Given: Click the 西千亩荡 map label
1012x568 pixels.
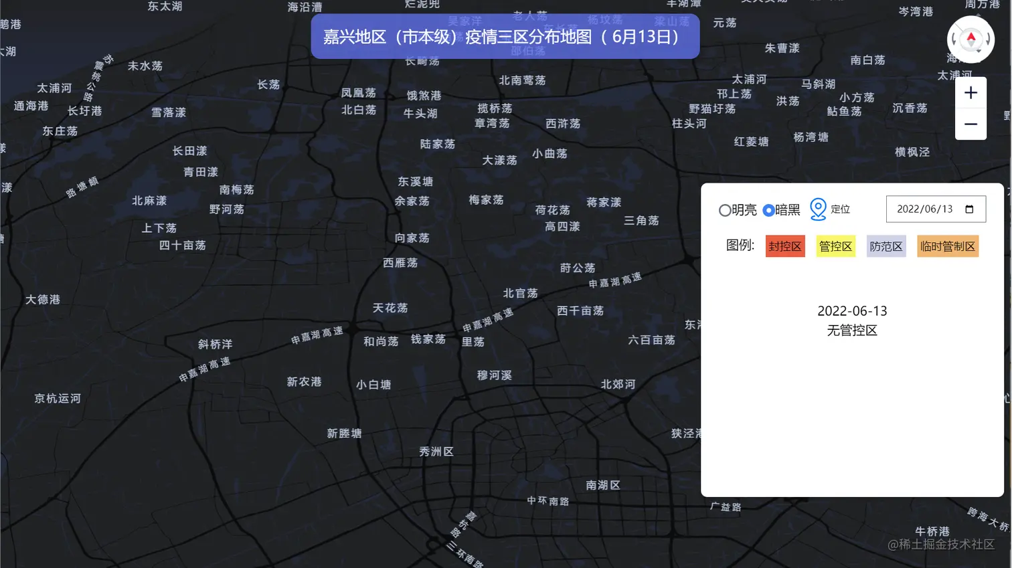Looking at the screenshot, I should click(x=580, y=310).
